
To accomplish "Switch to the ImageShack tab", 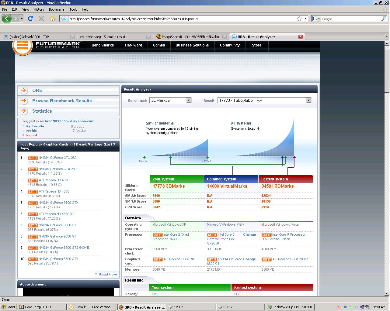I will (191, 37).
